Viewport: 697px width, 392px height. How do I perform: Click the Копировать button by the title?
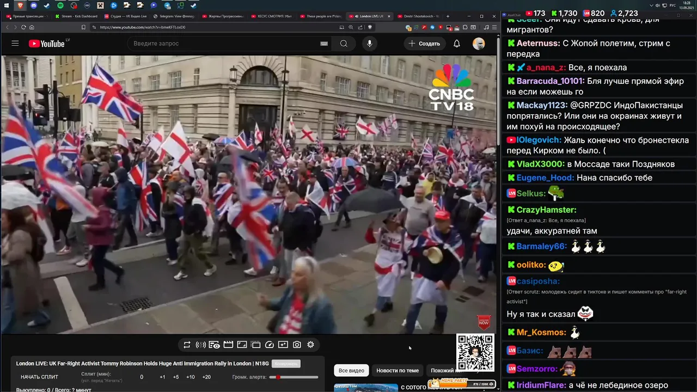286,364
